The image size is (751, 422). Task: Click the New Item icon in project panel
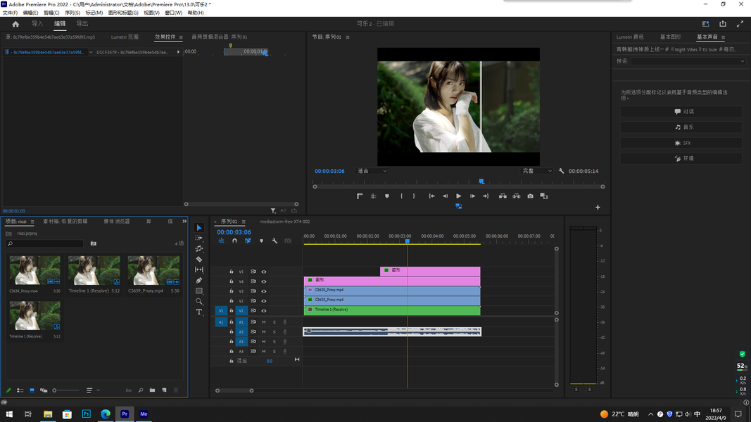coord(164,390)
